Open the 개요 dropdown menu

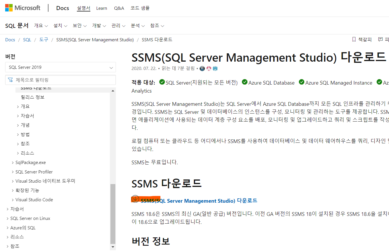click(x=41, y=26)
